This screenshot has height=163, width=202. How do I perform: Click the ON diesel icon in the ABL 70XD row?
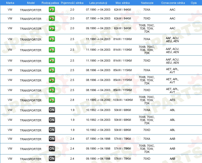tap(52, 130)
